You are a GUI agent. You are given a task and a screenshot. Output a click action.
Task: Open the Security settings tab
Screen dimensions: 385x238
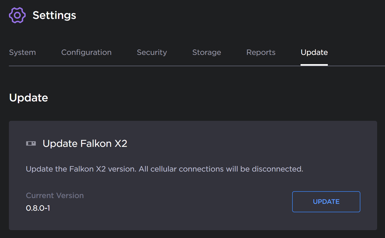[152, 52]
